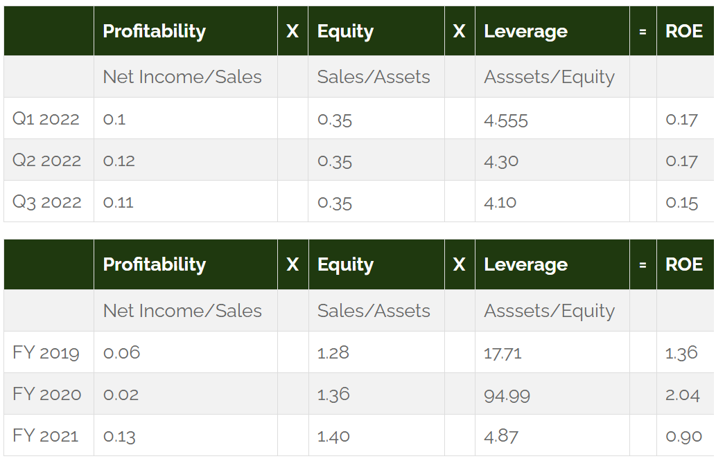
Task: Click the FY 2020 row label
Action: (x=46, y=394)
